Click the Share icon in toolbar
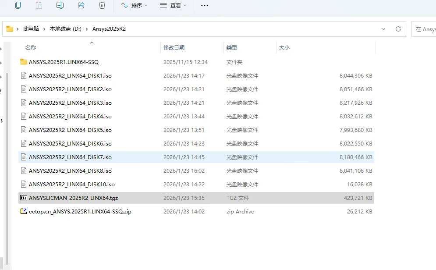Viewport: 436px width, 270px height. coord(81,5)
